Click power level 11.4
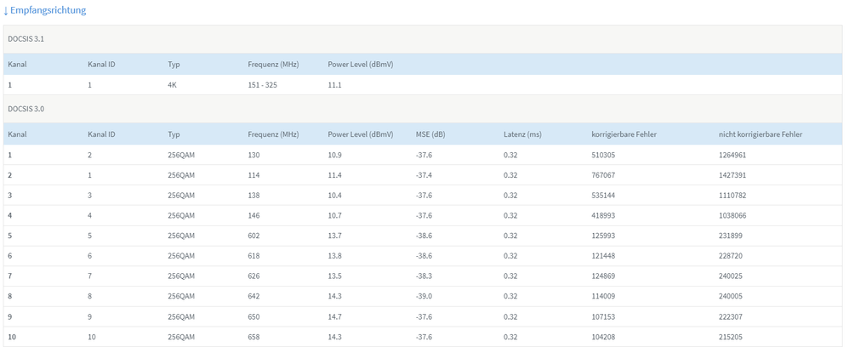Screen dimensions: 849x347 [334, 175]
